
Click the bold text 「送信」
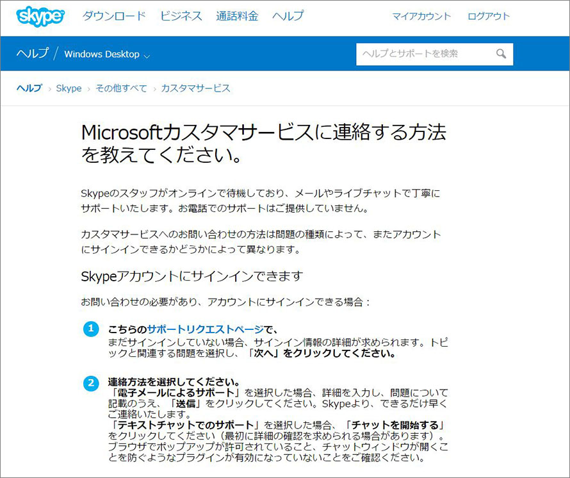point(186,404)
